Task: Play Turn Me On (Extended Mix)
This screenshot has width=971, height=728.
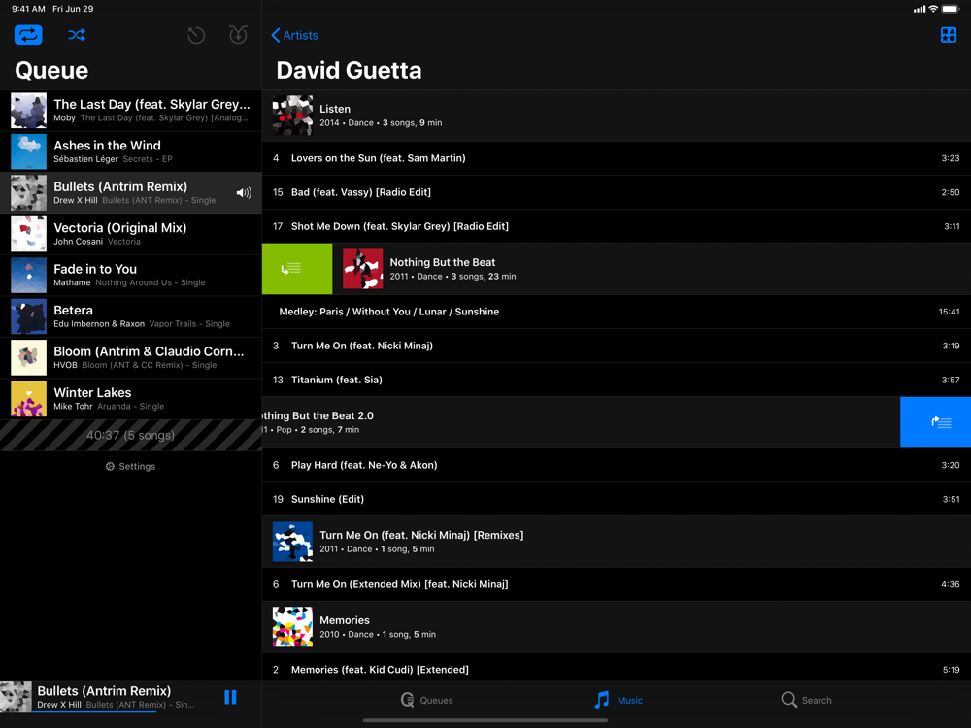Action: pyautogui.click(x=617, y=584)
